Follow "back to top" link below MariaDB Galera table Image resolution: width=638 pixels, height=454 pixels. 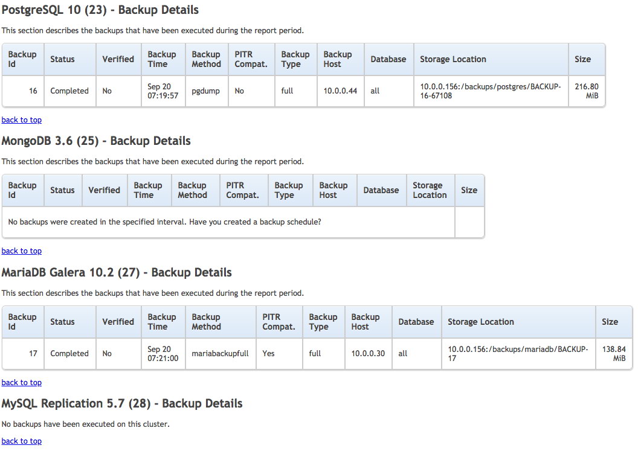pos(22,383)
